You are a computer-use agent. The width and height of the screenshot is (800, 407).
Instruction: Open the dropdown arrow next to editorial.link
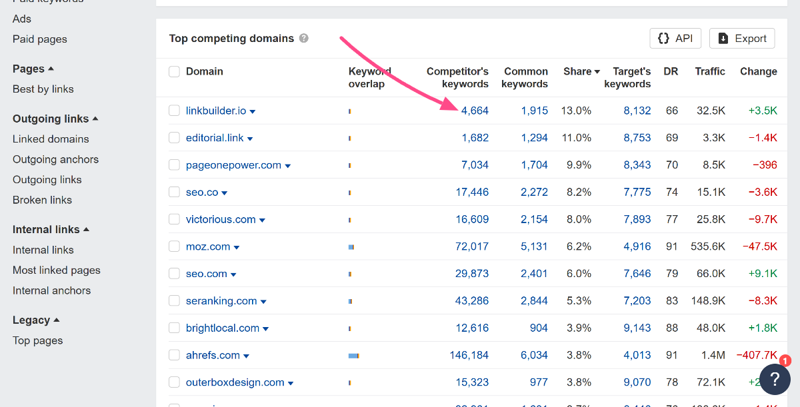[250, 139]
